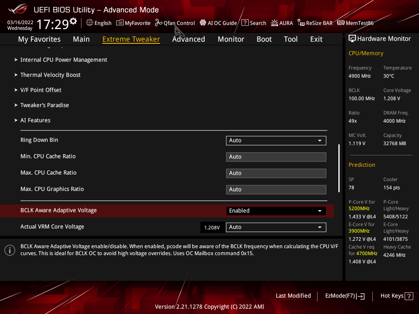The height and width of the screenshot is (314, 419).
Task: Click the 03/16/2022 date
Action: pos(20,22)
